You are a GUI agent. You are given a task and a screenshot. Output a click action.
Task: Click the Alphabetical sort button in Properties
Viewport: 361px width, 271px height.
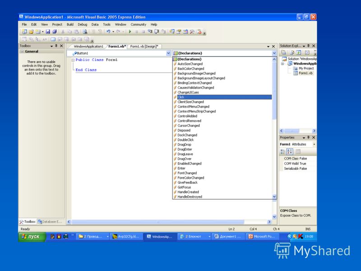point(290,152)
